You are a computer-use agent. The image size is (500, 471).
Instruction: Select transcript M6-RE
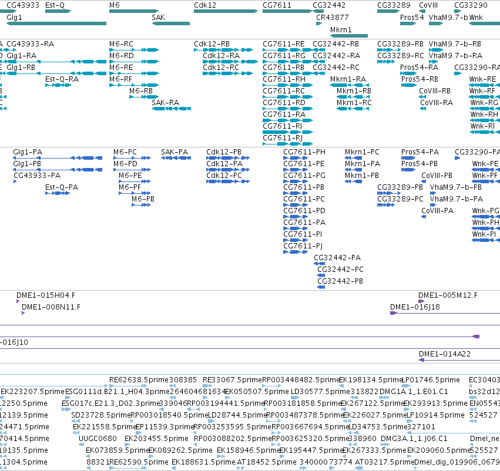(134, 73)
